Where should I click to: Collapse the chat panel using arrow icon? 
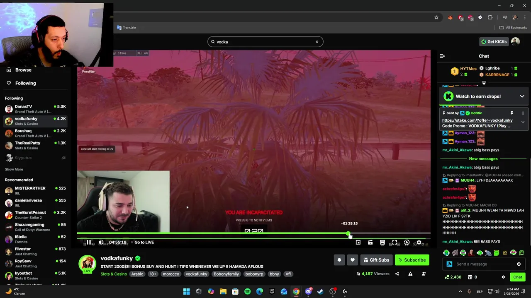tap(442, 56)
